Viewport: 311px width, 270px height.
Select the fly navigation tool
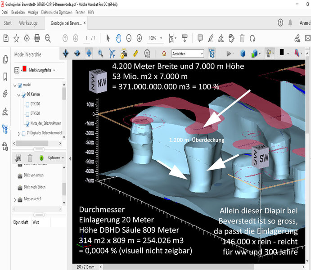tap(112, 53)
